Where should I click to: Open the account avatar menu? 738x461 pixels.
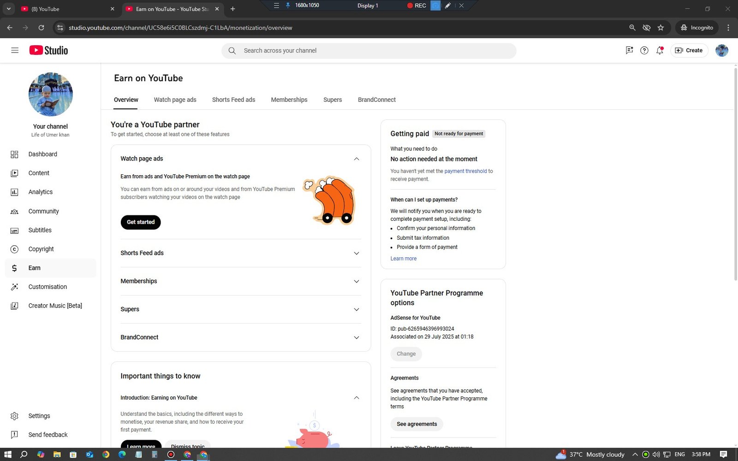pos(722,50)
